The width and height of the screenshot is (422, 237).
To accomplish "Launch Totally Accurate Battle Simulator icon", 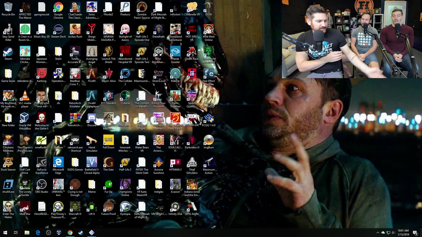I will 75,55.
